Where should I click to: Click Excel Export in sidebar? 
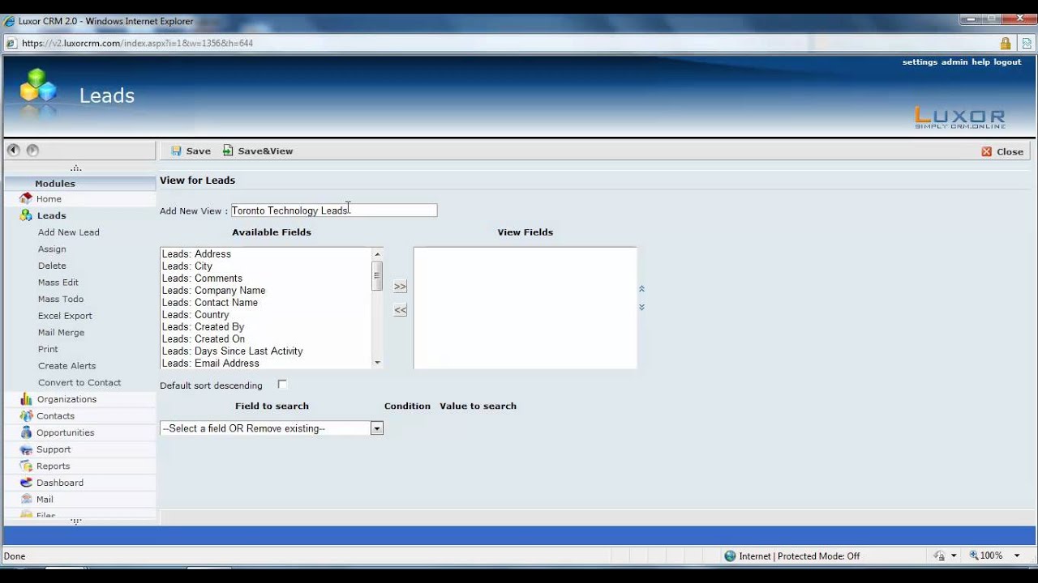(65, 316)
